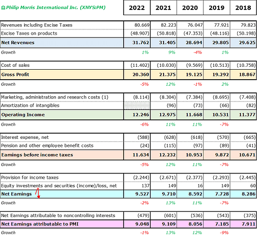Click Earnings before income taxes value 12.232
The image size is (257, 237).
pos(167,155)
